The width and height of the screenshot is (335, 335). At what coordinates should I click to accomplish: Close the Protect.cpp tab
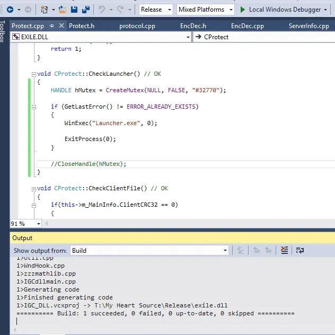pyautogui.click(x=61, y=26)
